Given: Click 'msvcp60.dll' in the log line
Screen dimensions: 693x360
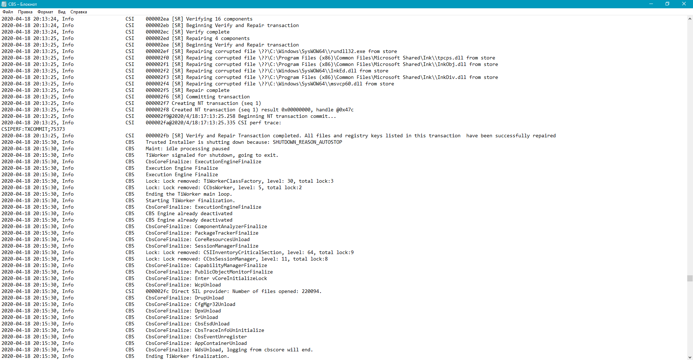Looking at the screenshot, I should coord(346,84).
